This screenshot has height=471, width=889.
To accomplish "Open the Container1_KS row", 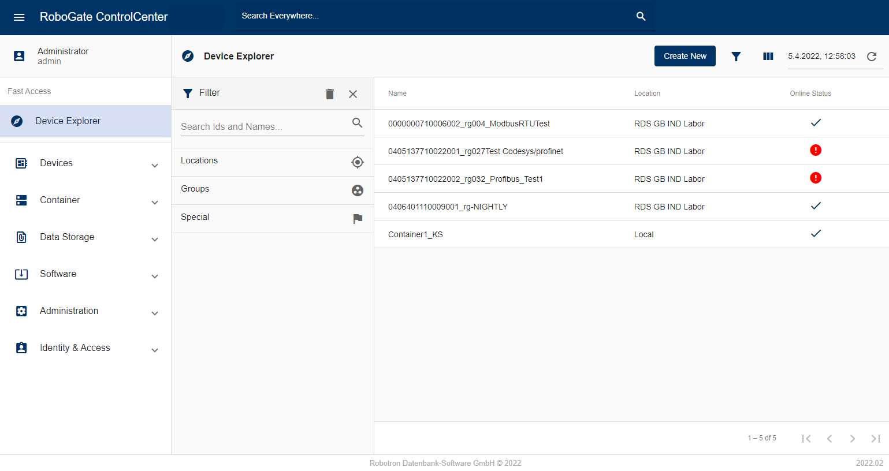I will 631,234.
